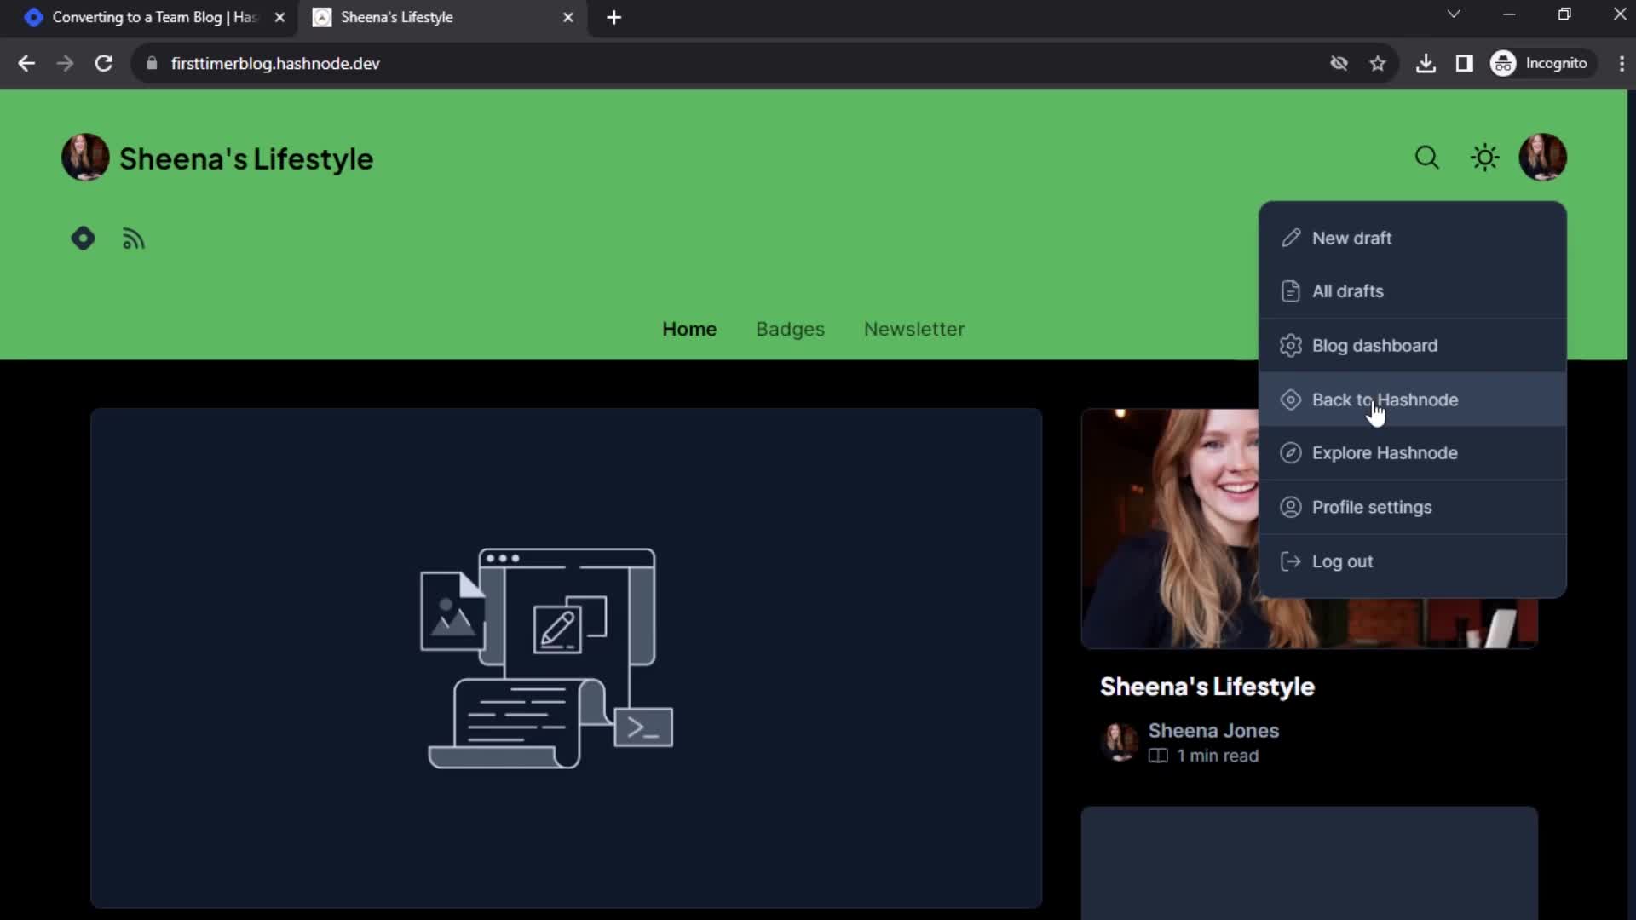The image size is (1636, 920).
Task: Reload the current page
Action: click(x=104, y=64)
